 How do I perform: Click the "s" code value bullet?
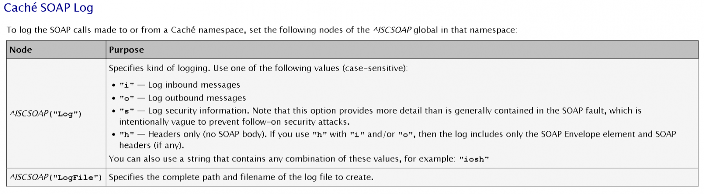127,111
